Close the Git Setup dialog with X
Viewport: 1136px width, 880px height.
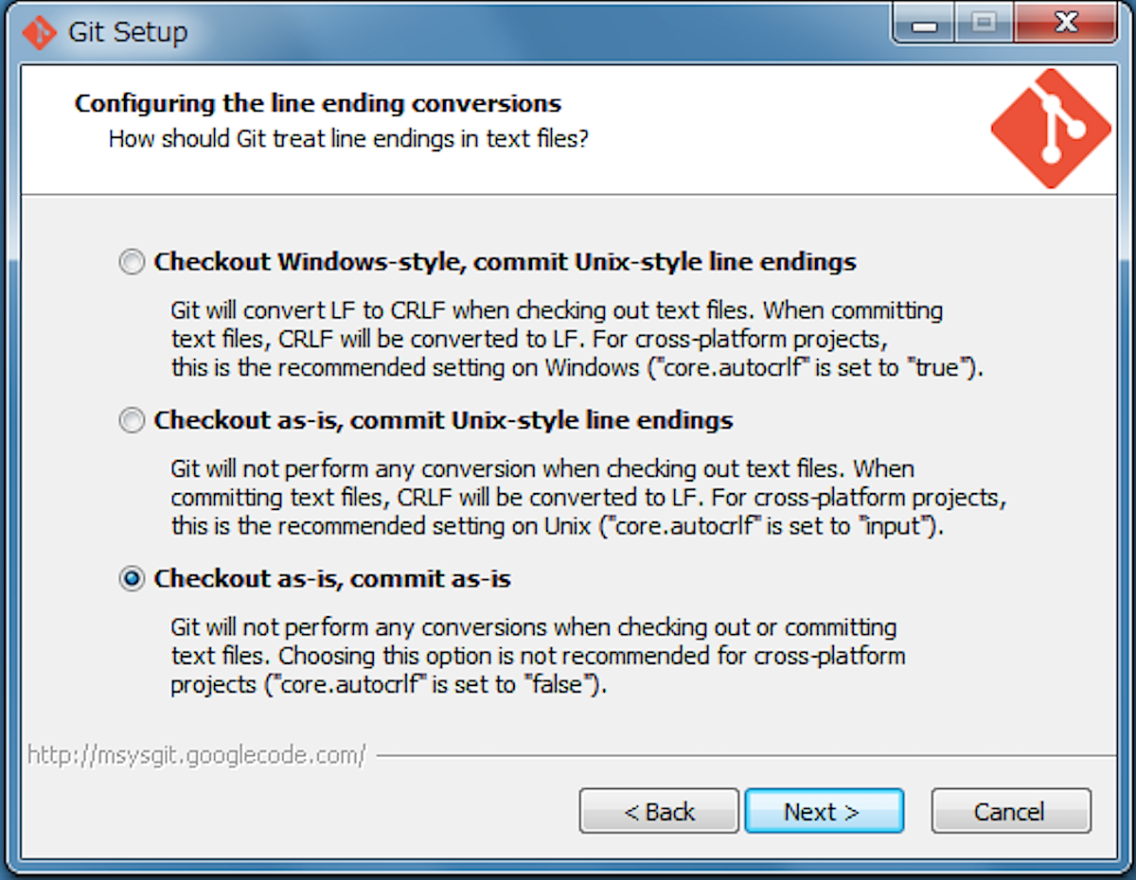(x=1065, y=25)
